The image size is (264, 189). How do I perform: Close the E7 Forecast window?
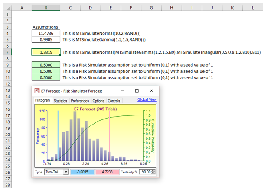coord(151,91)
